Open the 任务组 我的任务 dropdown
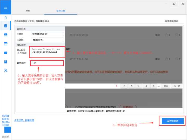The width and height of the screenshot is (187, 140). tap(47, 40)
